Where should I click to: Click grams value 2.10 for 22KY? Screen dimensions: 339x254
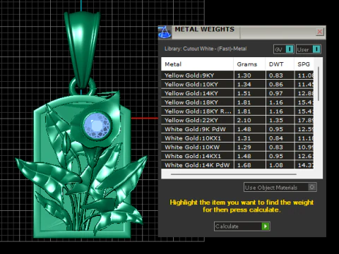click(244, 120)
